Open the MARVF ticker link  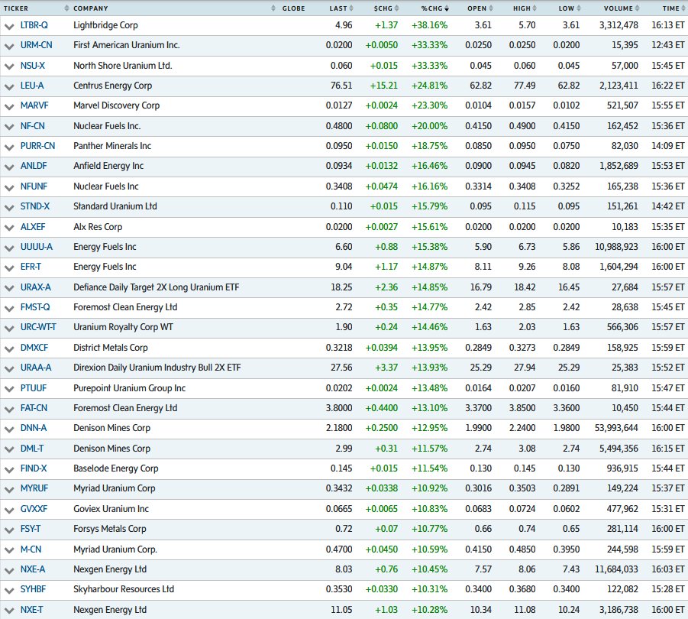[x=34, y=105]
